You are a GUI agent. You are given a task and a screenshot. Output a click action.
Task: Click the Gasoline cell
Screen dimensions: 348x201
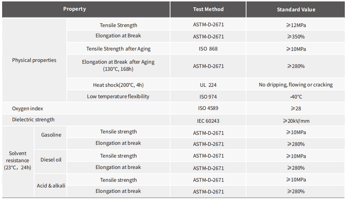(x=51, y=135)
